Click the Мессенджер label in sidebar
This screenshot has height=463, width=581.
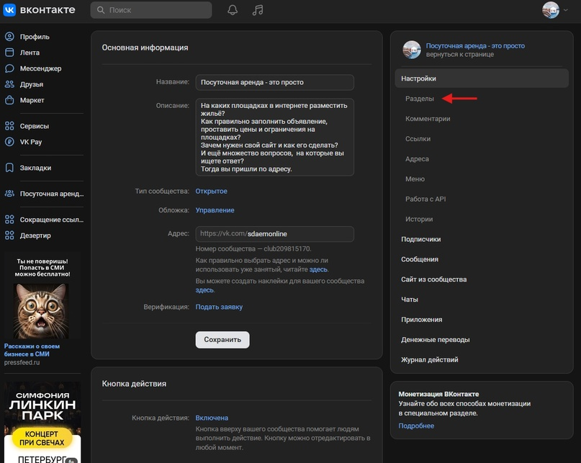(40, 68)
